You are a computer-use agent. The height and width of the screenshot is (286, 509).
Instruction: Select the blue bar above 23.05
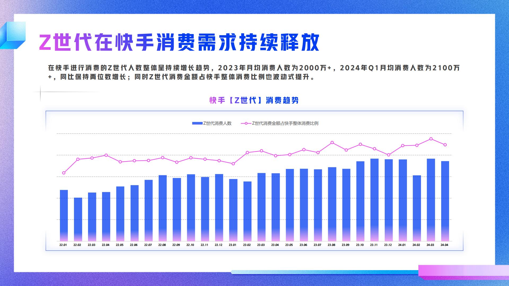[290, 205]
